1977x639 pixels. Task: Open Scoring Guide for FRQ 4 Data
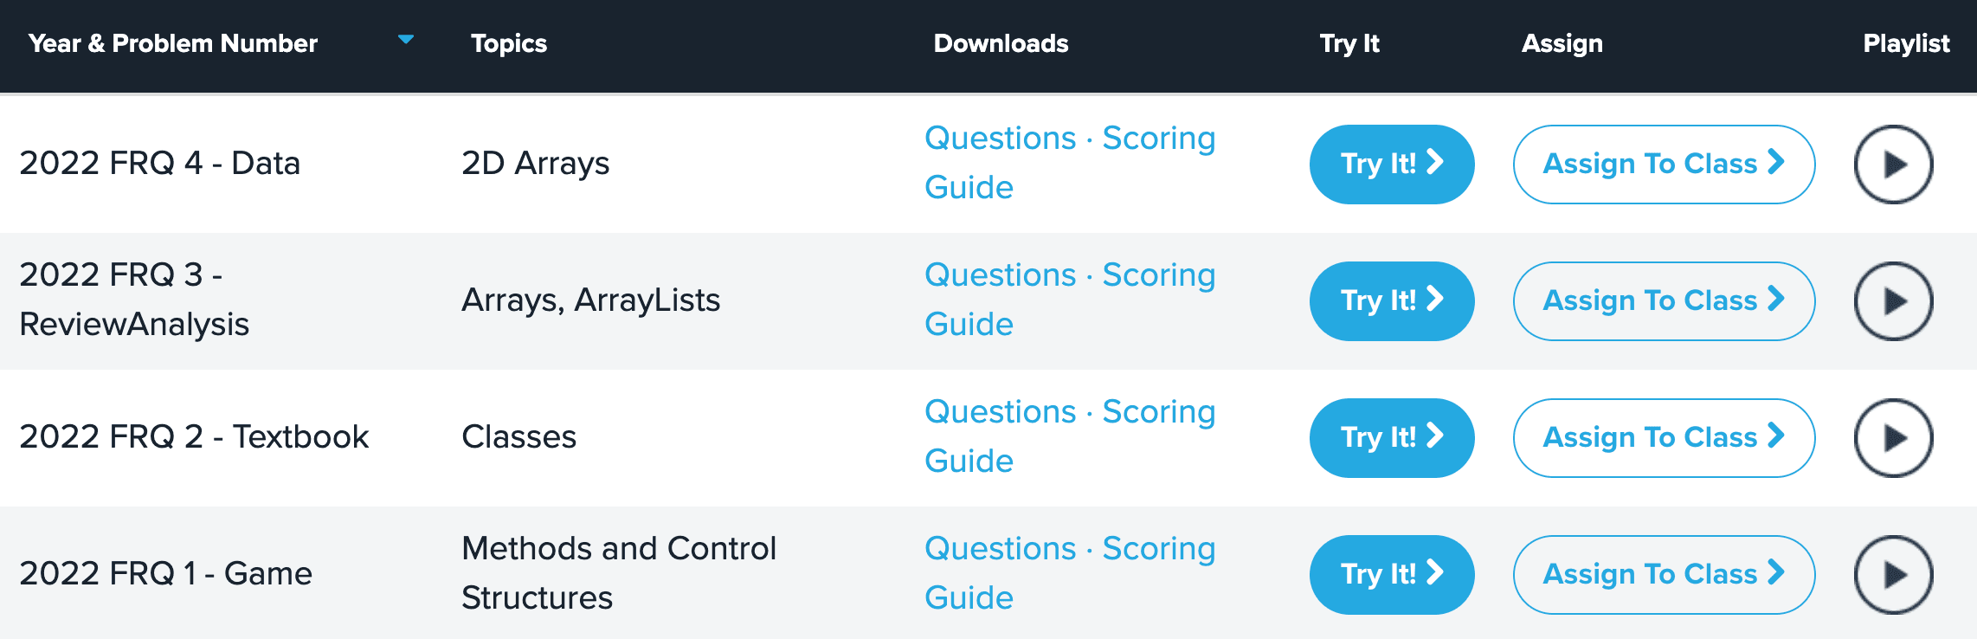click(1158, 139)
